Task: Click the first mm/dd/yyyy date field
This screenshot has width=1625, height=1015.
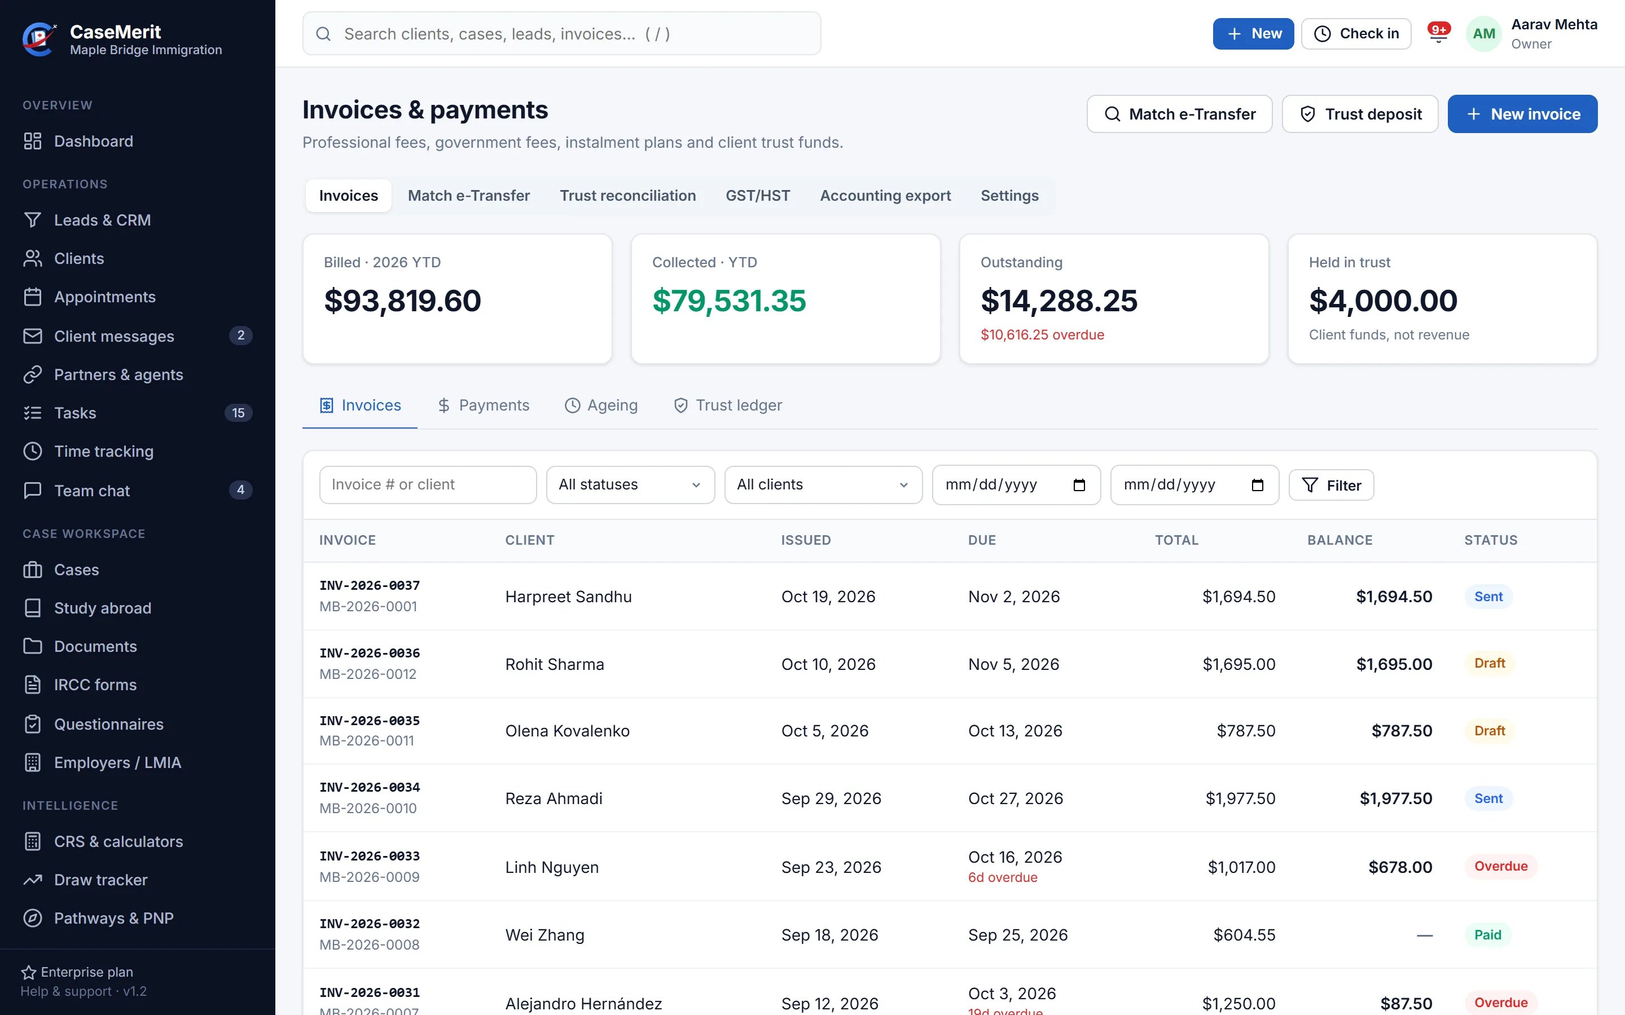Action: click(1016, 485)
